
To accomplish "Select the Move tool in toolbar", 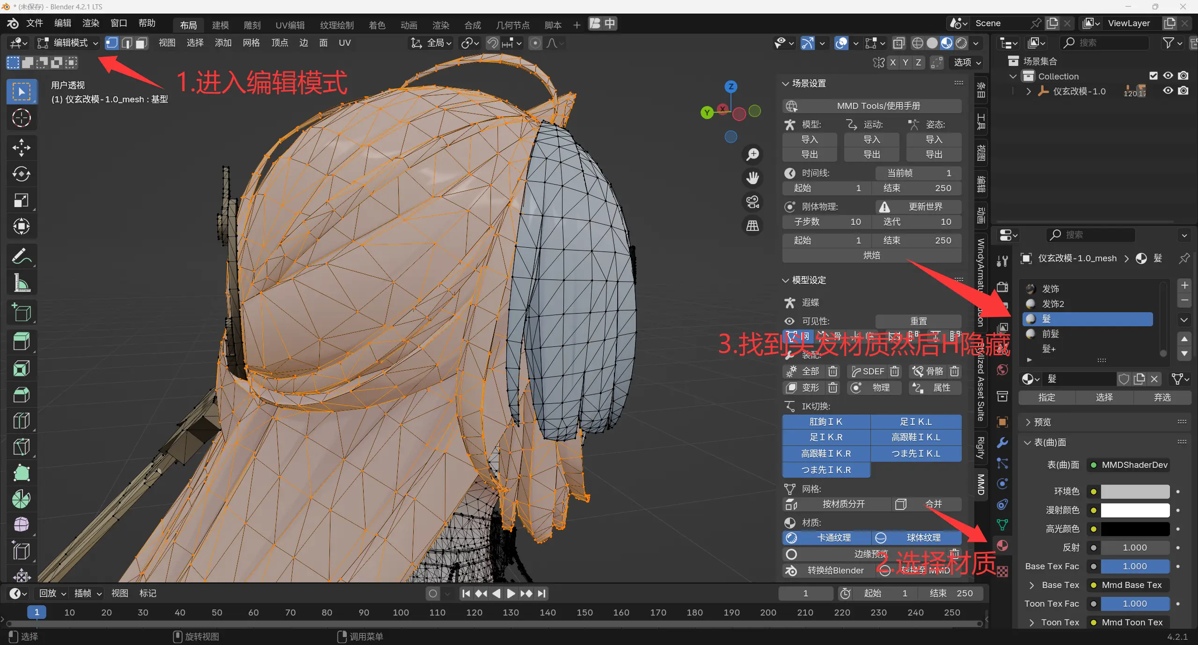I will click(x=21, y=148).
